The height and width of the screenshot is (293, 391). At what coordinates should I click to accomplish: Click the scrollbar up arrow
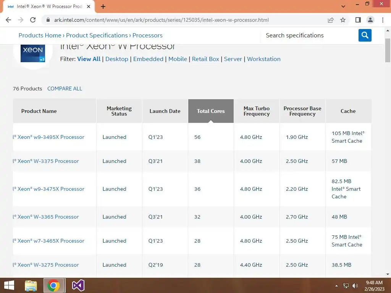[388, 31]
